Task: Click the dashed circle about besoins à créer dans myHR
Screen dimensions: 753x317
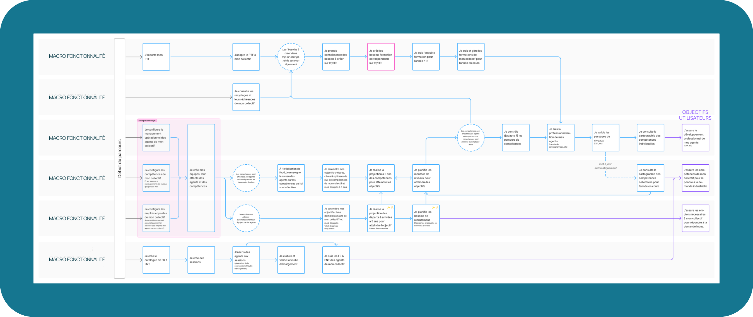Action: point(291,57)
